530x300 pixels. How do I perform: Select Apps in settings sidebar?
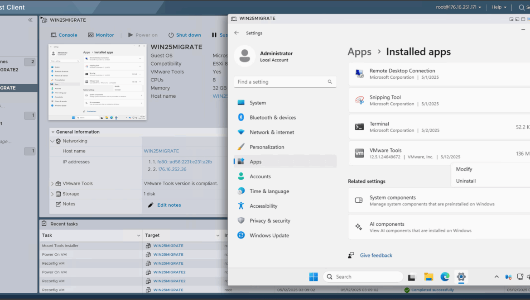pyautogui.click(x=285, y=162)
